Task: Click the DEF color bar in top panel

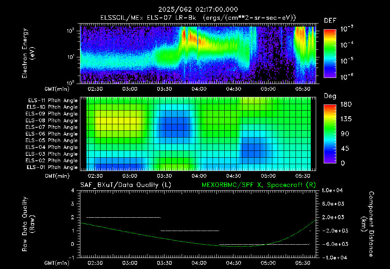Action: [x=330, y=53]
